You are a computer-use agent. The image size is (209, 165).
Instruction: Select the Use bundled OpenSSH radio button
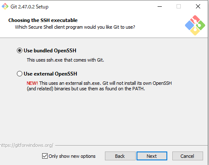[19, 51]
